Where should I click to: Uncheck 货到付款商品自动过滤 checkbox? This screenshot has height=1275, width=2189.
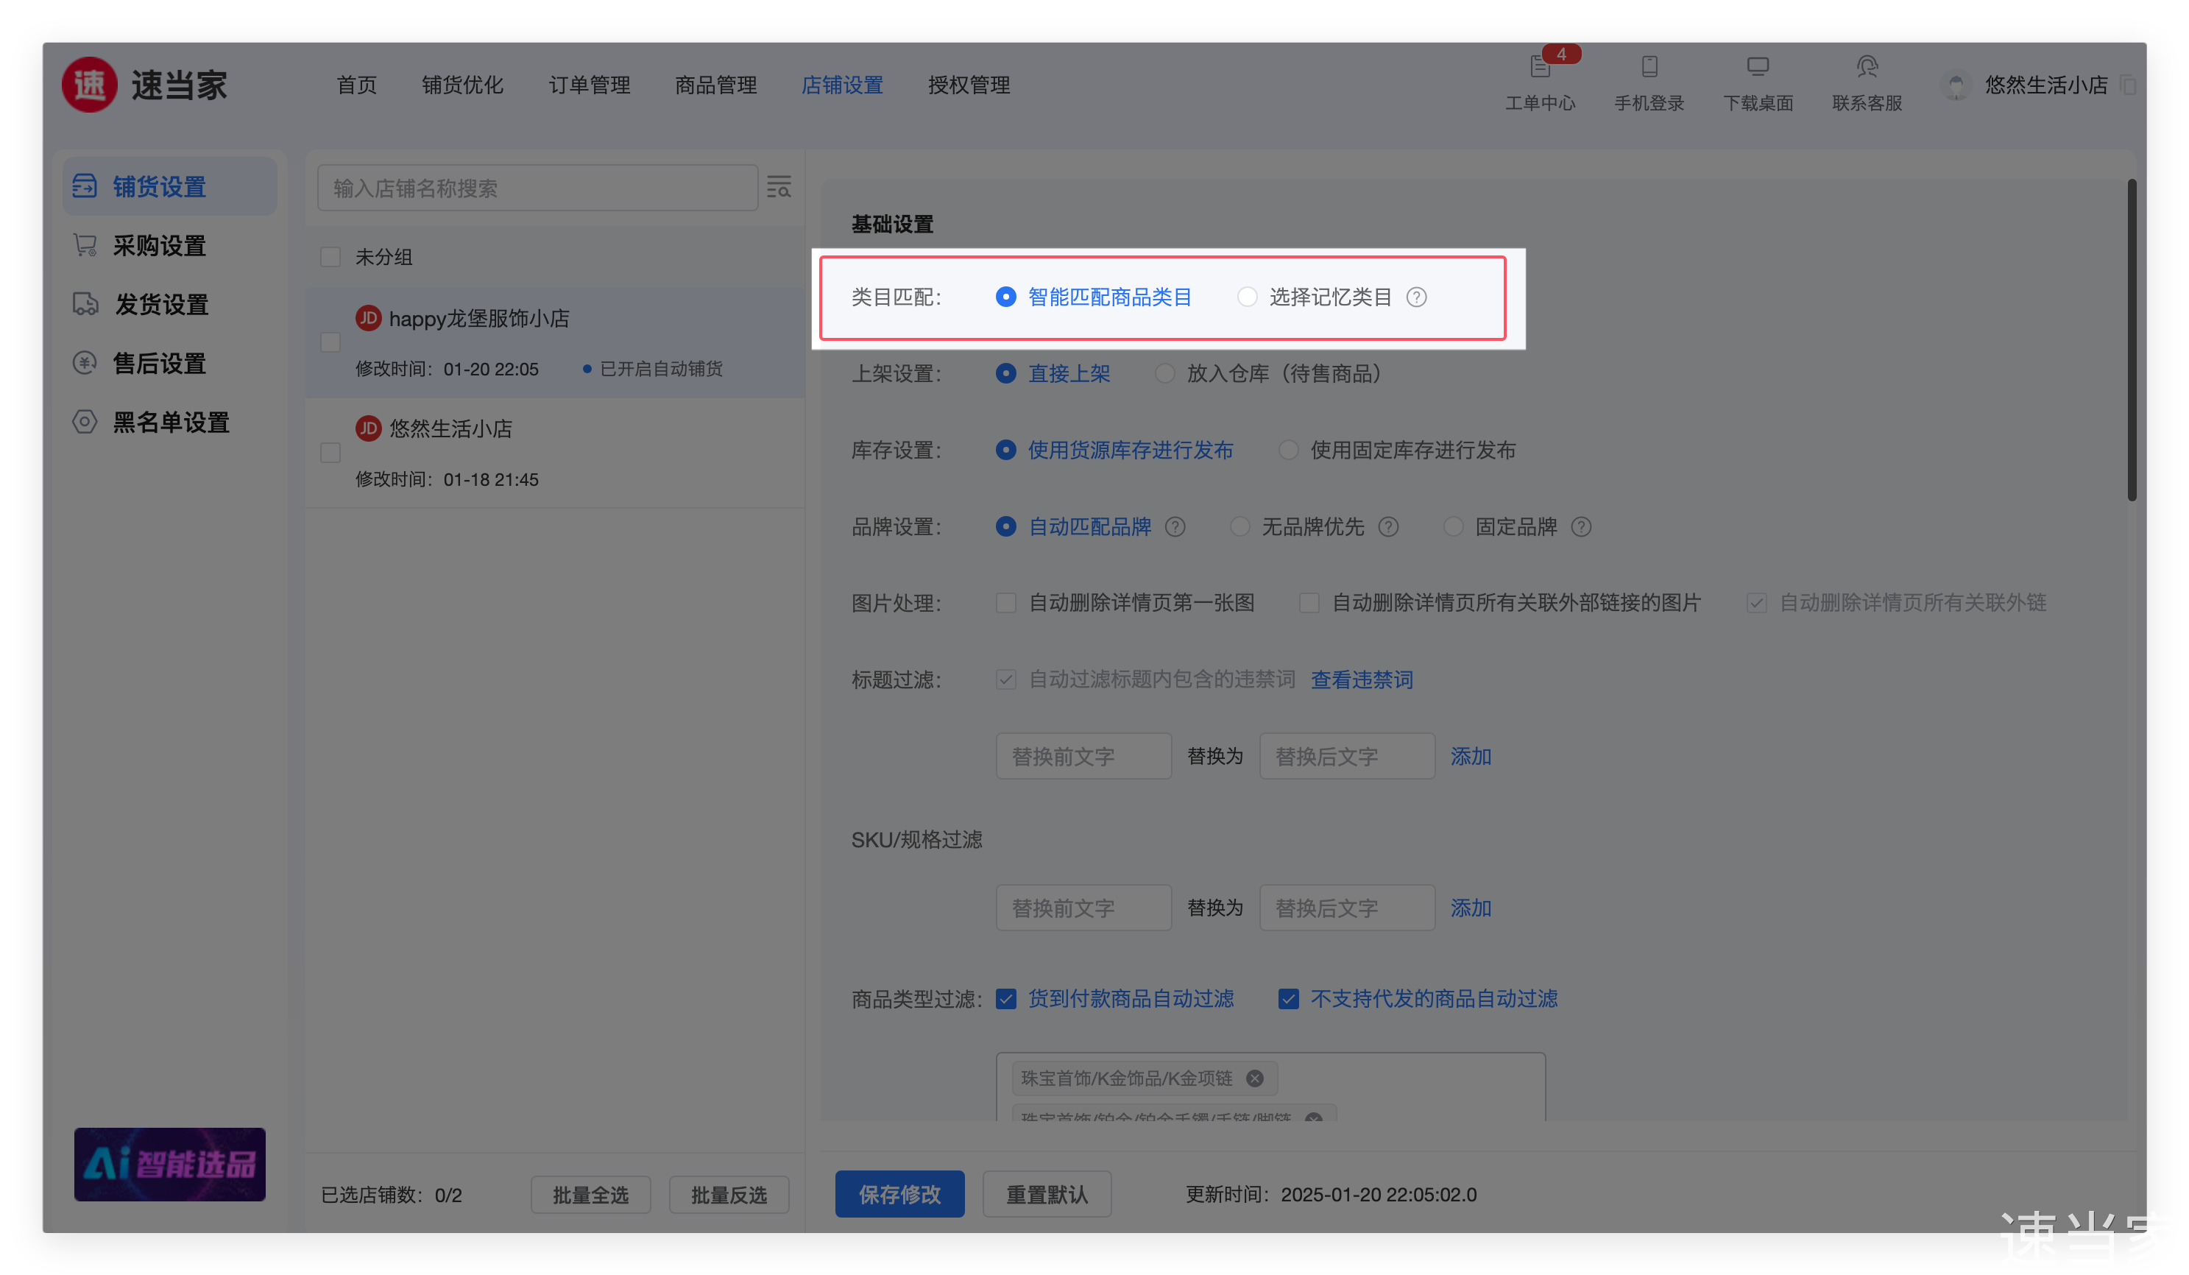(x=1006, y=999)
